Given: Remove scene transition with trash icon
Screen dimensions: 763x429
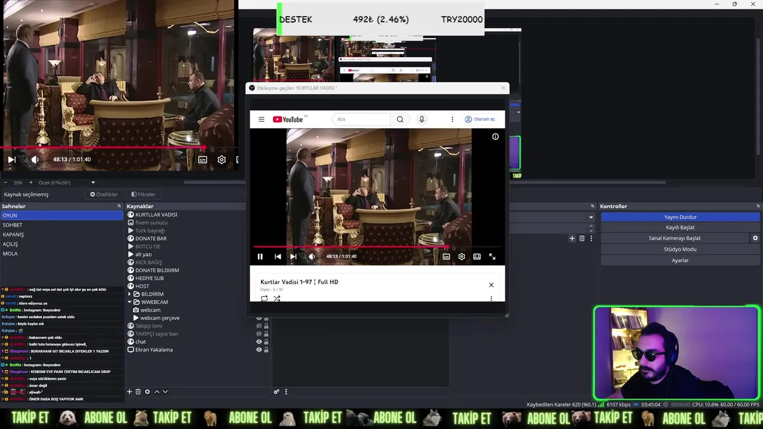Looking at the screenshot, I should pos(582,238).
